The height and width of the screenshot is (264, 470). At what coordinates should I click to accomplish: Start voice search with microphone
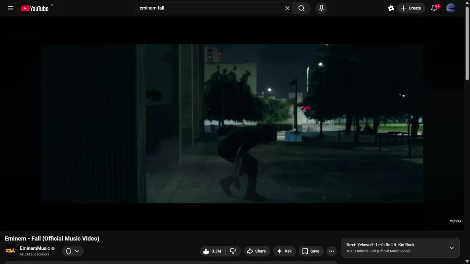click(321, 8)
